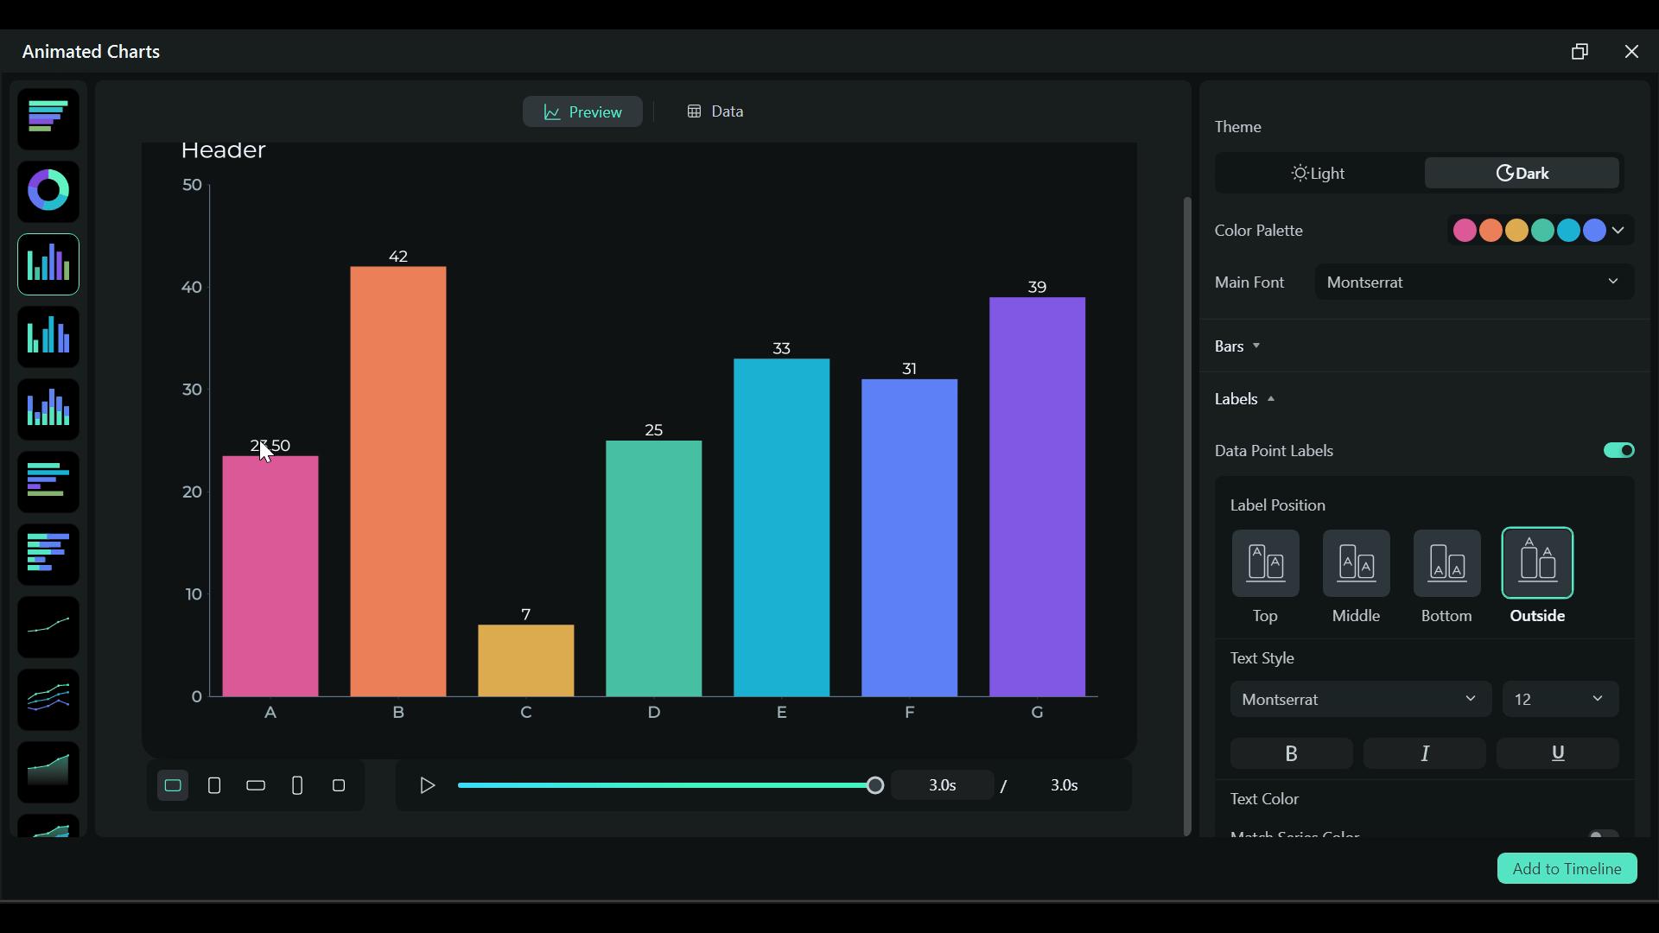The height and width of the screenshot is (933, 1659).
Task: Toggle underline text style
Action: (x=1558, y=753)
